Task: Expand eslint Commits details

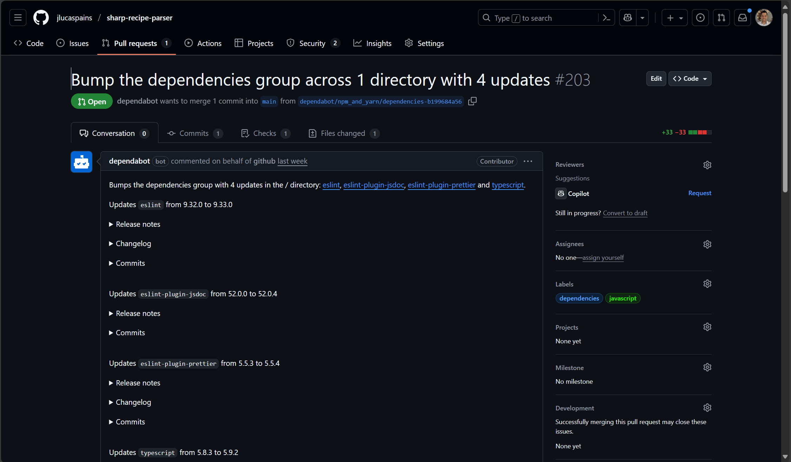Action: click(x=127, y=263)
